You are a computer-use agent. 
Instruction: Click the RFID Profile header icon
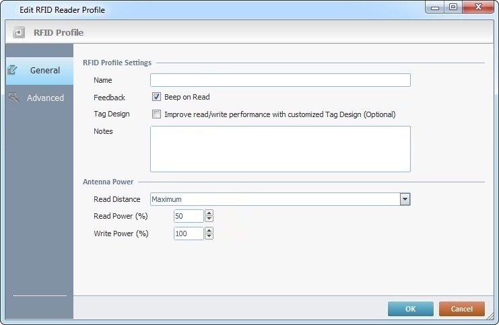tap(19, 32)
